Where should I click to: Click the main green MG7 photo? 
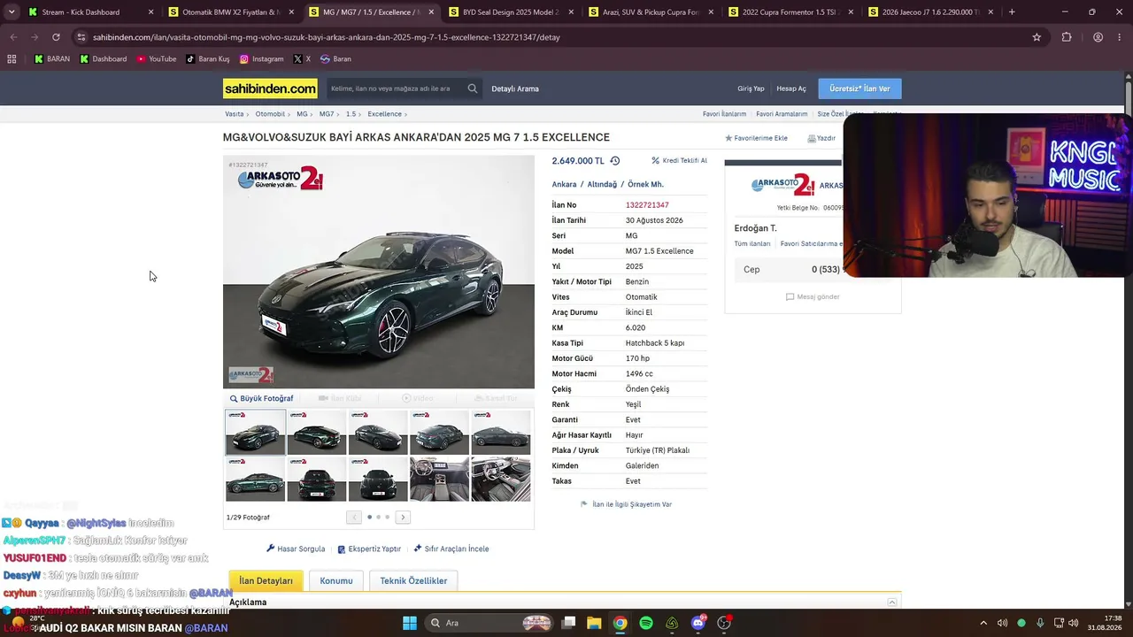pyautogui.click(x=379, y=272)
